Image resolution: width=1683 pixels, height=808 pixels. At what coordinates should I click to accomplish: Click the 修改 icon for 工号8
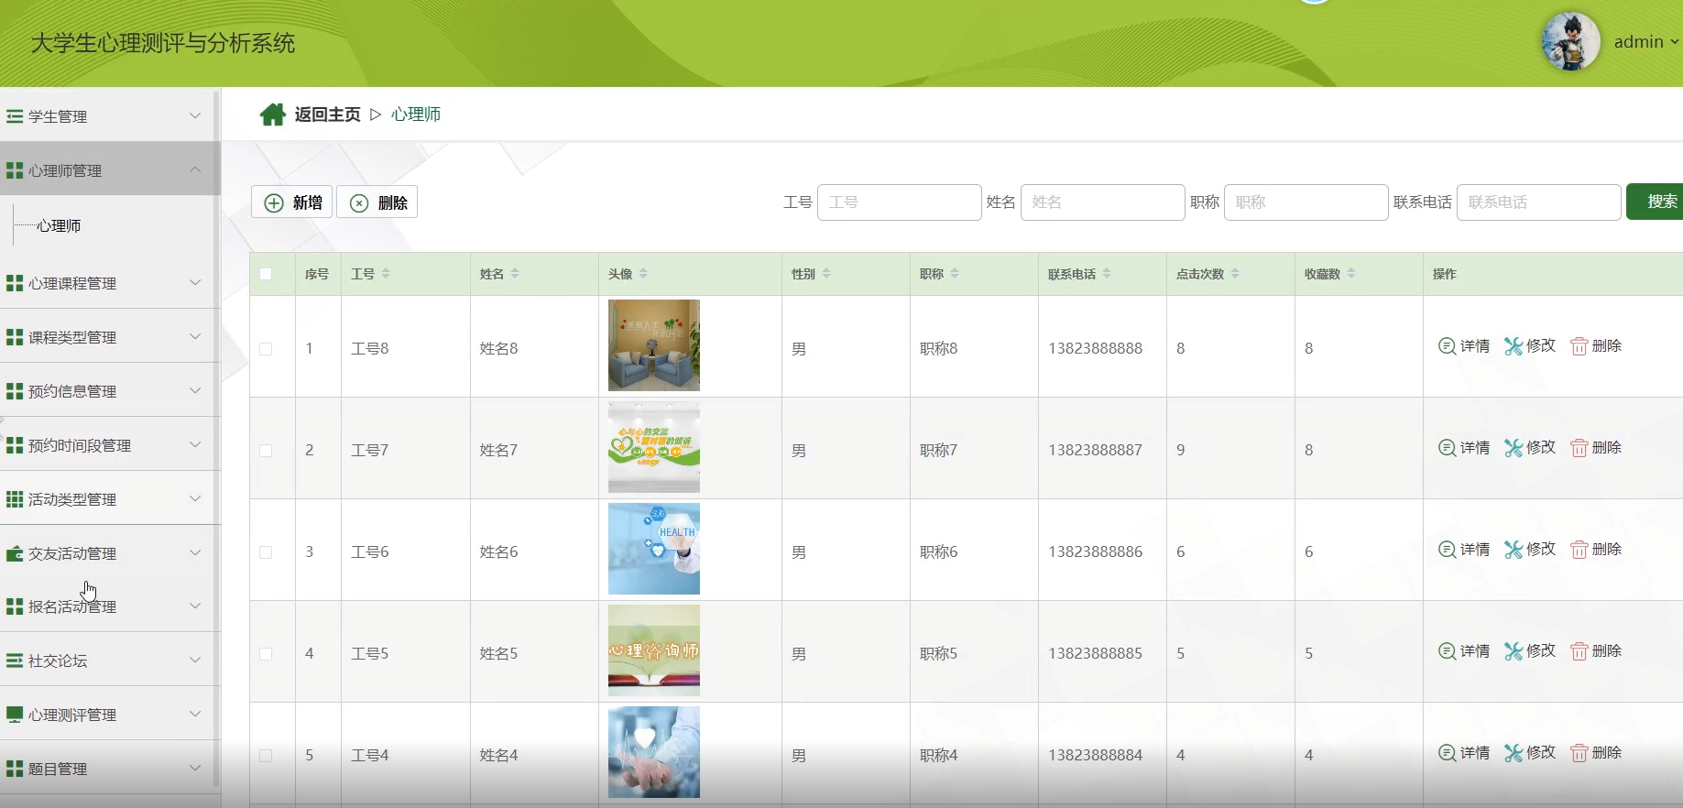1514,346
